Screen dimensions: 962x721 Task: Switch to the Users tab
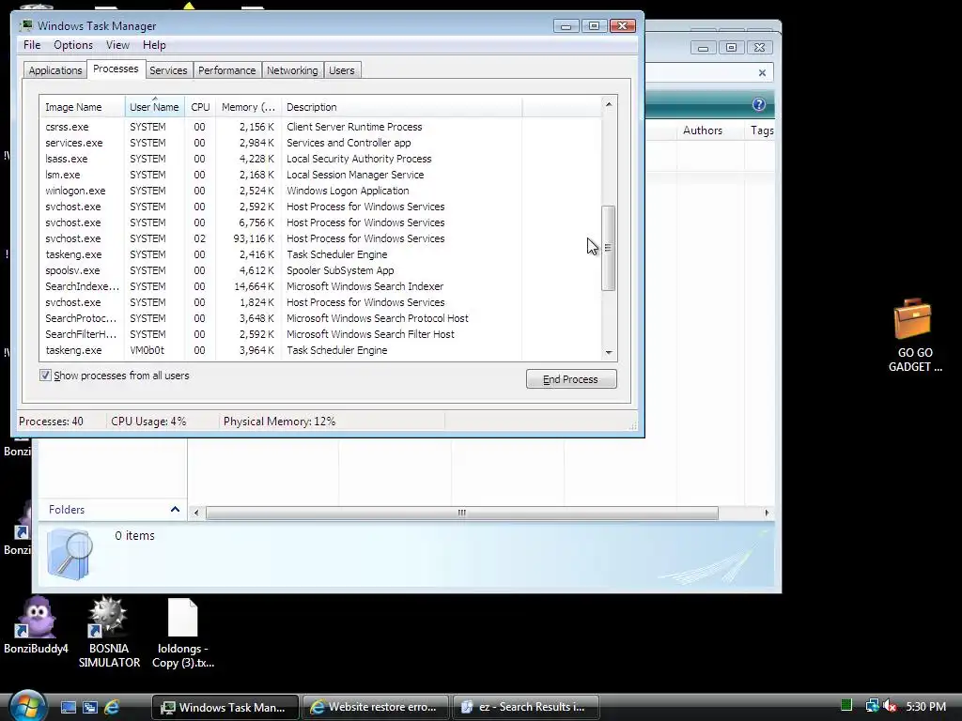click(x=342, y=70)
